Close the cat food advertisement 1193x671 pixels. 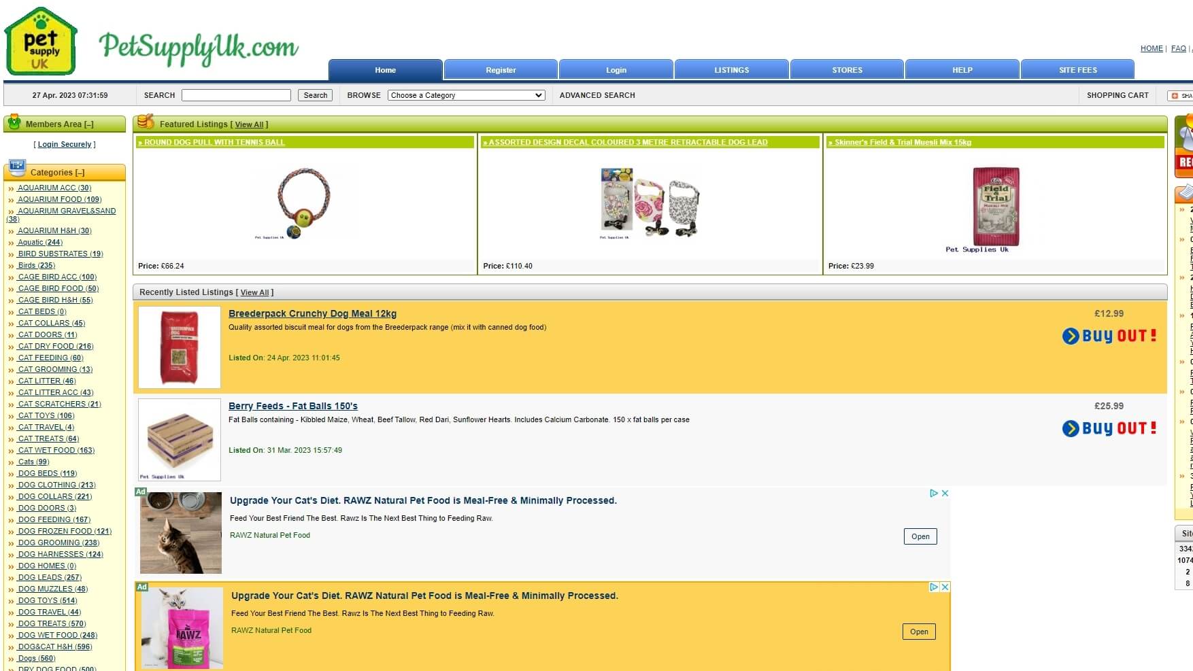(946, 493)
